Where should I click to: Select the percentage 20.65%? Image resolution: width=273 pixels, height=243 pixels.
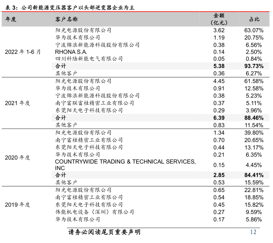[253, 140]
